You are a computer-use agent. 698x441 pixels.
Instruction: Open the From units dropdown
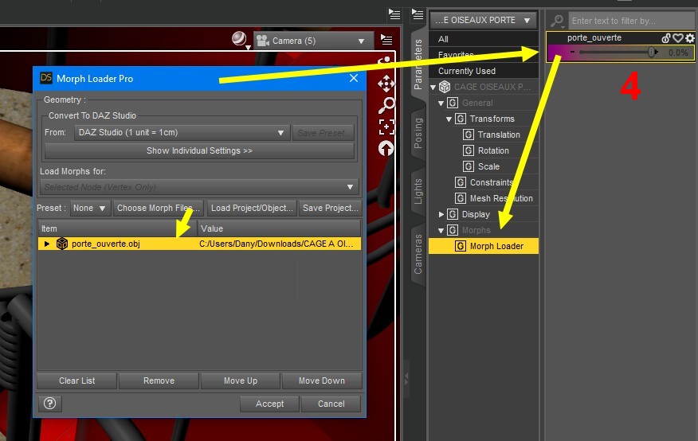tap(182, 132)
